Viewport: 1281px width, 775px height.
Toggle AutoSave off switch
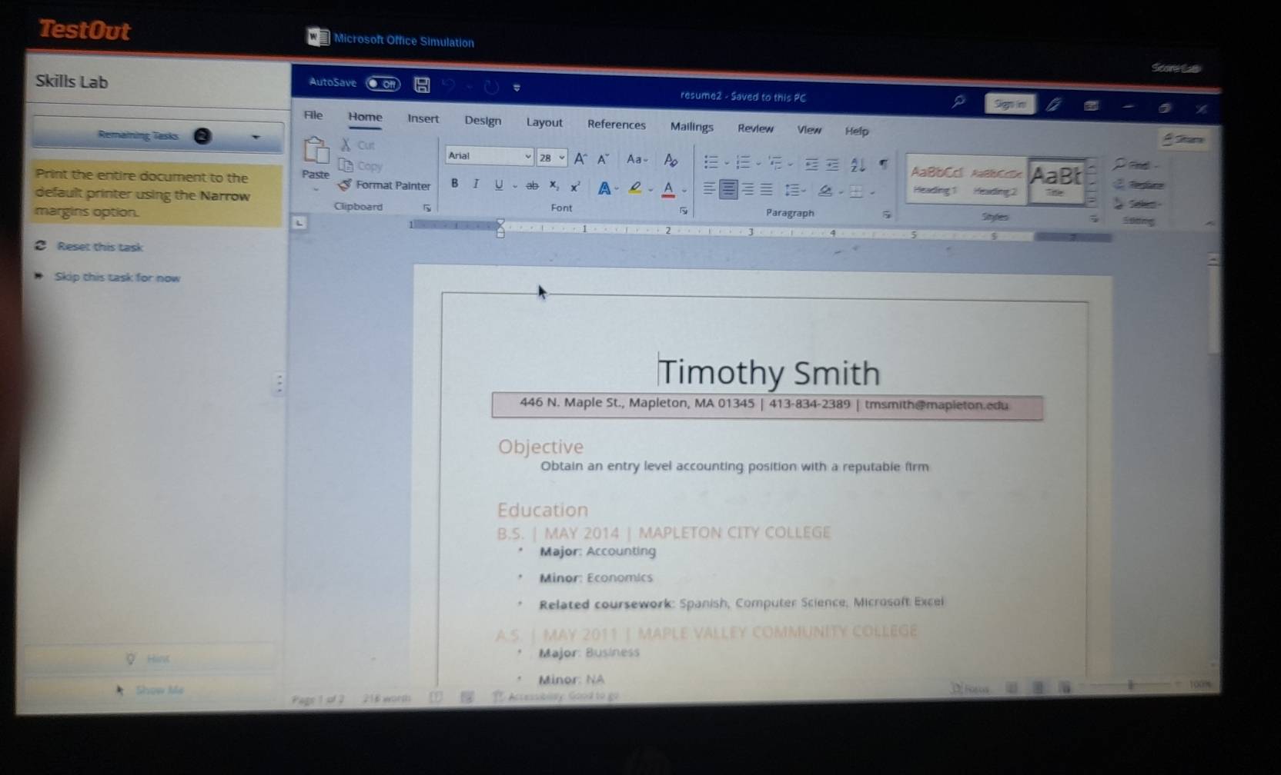[383, 84]
